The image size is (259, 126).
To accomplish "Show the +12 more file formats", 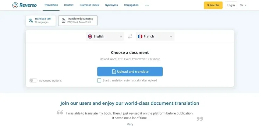I will pos(154,59).
